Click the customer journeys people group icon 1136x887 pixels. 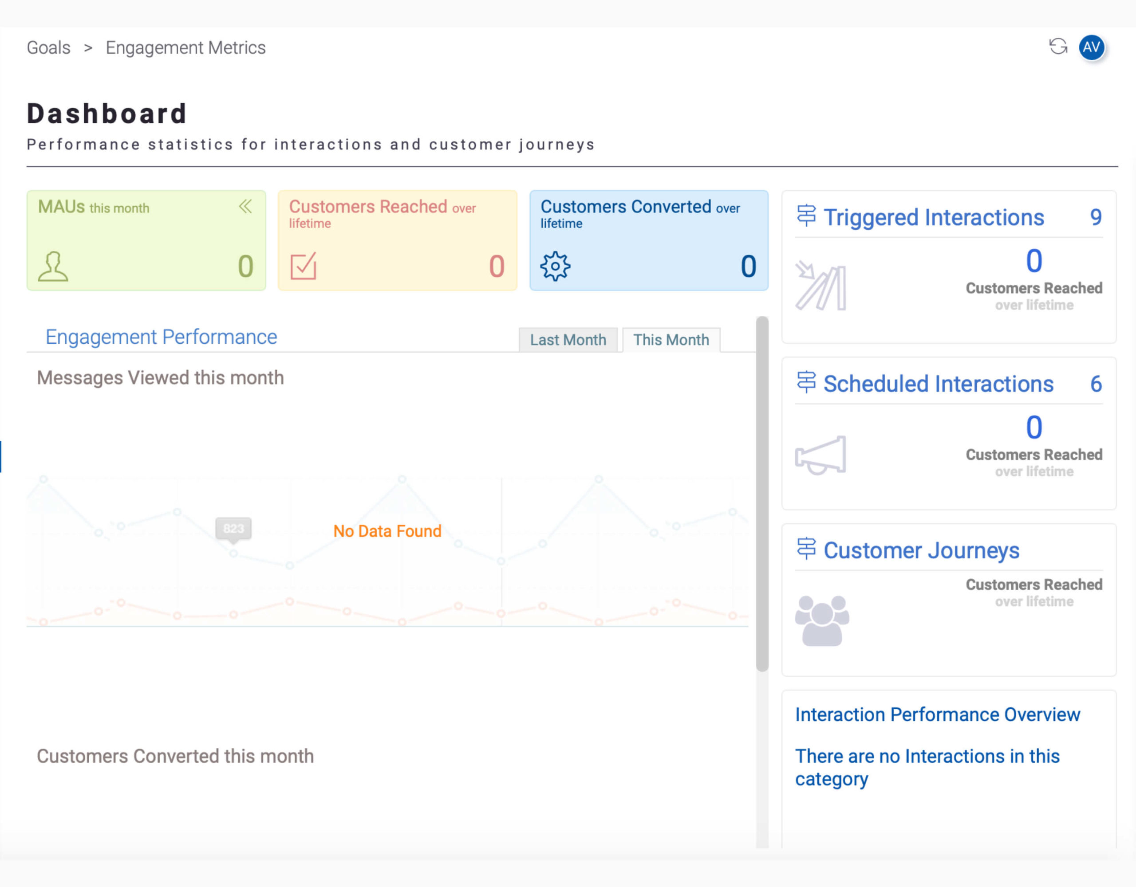point(822,621)
